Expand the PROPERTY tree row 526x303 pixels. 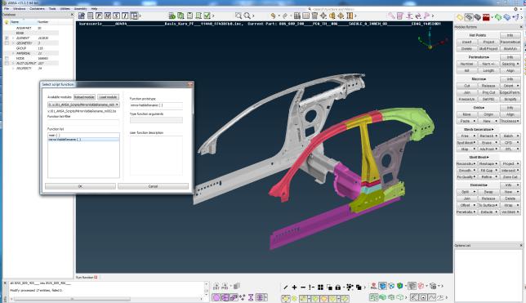coord(13,69)
